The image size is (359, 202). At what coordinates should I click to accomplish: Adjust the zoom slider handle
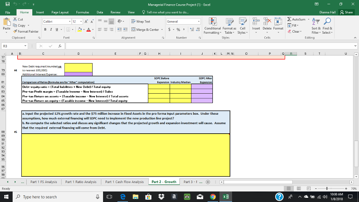327,188
